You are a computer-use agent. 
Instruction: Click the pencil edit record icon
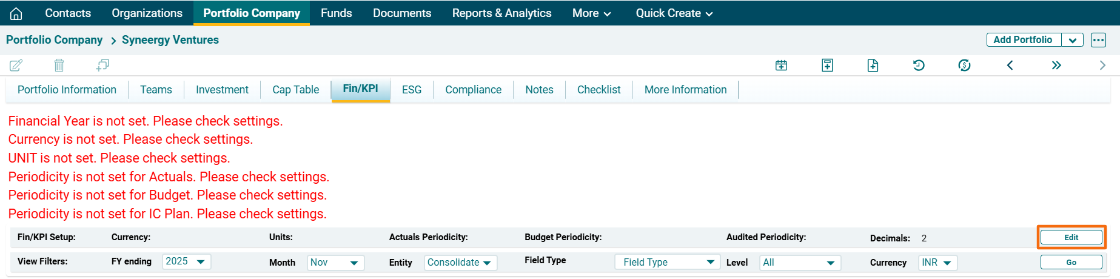point(16,65)
